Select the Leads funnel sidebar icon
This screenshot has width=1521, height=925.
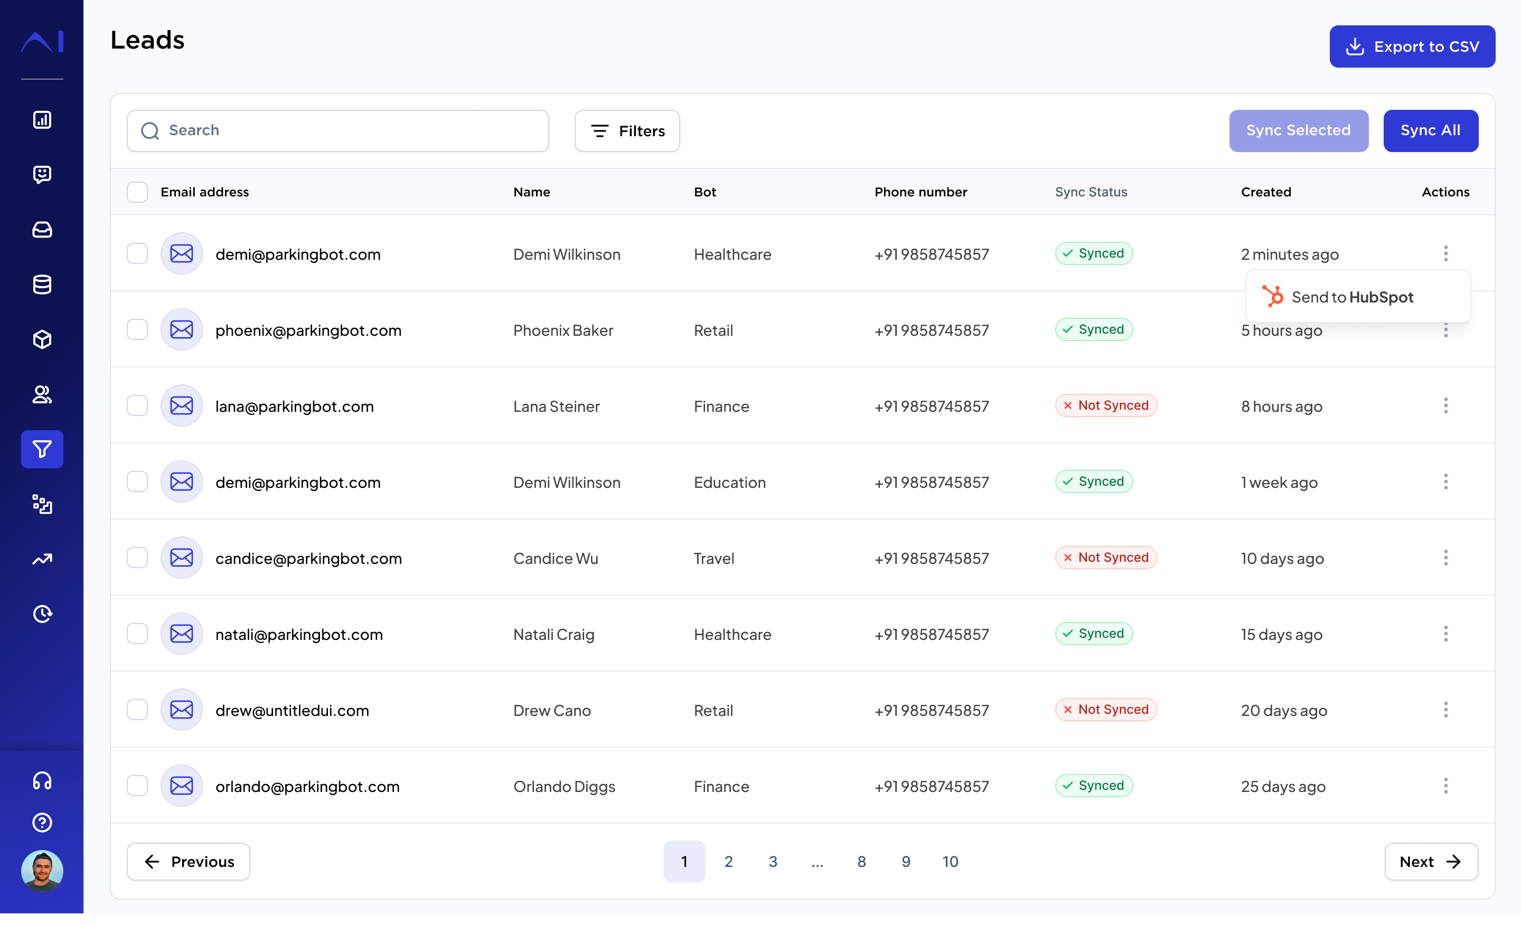(x=42, y=449)
